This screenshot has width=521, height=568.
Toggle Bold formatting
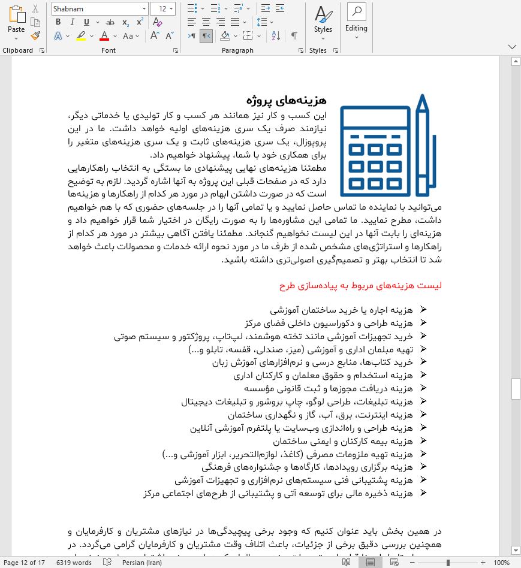pos(58,22)
